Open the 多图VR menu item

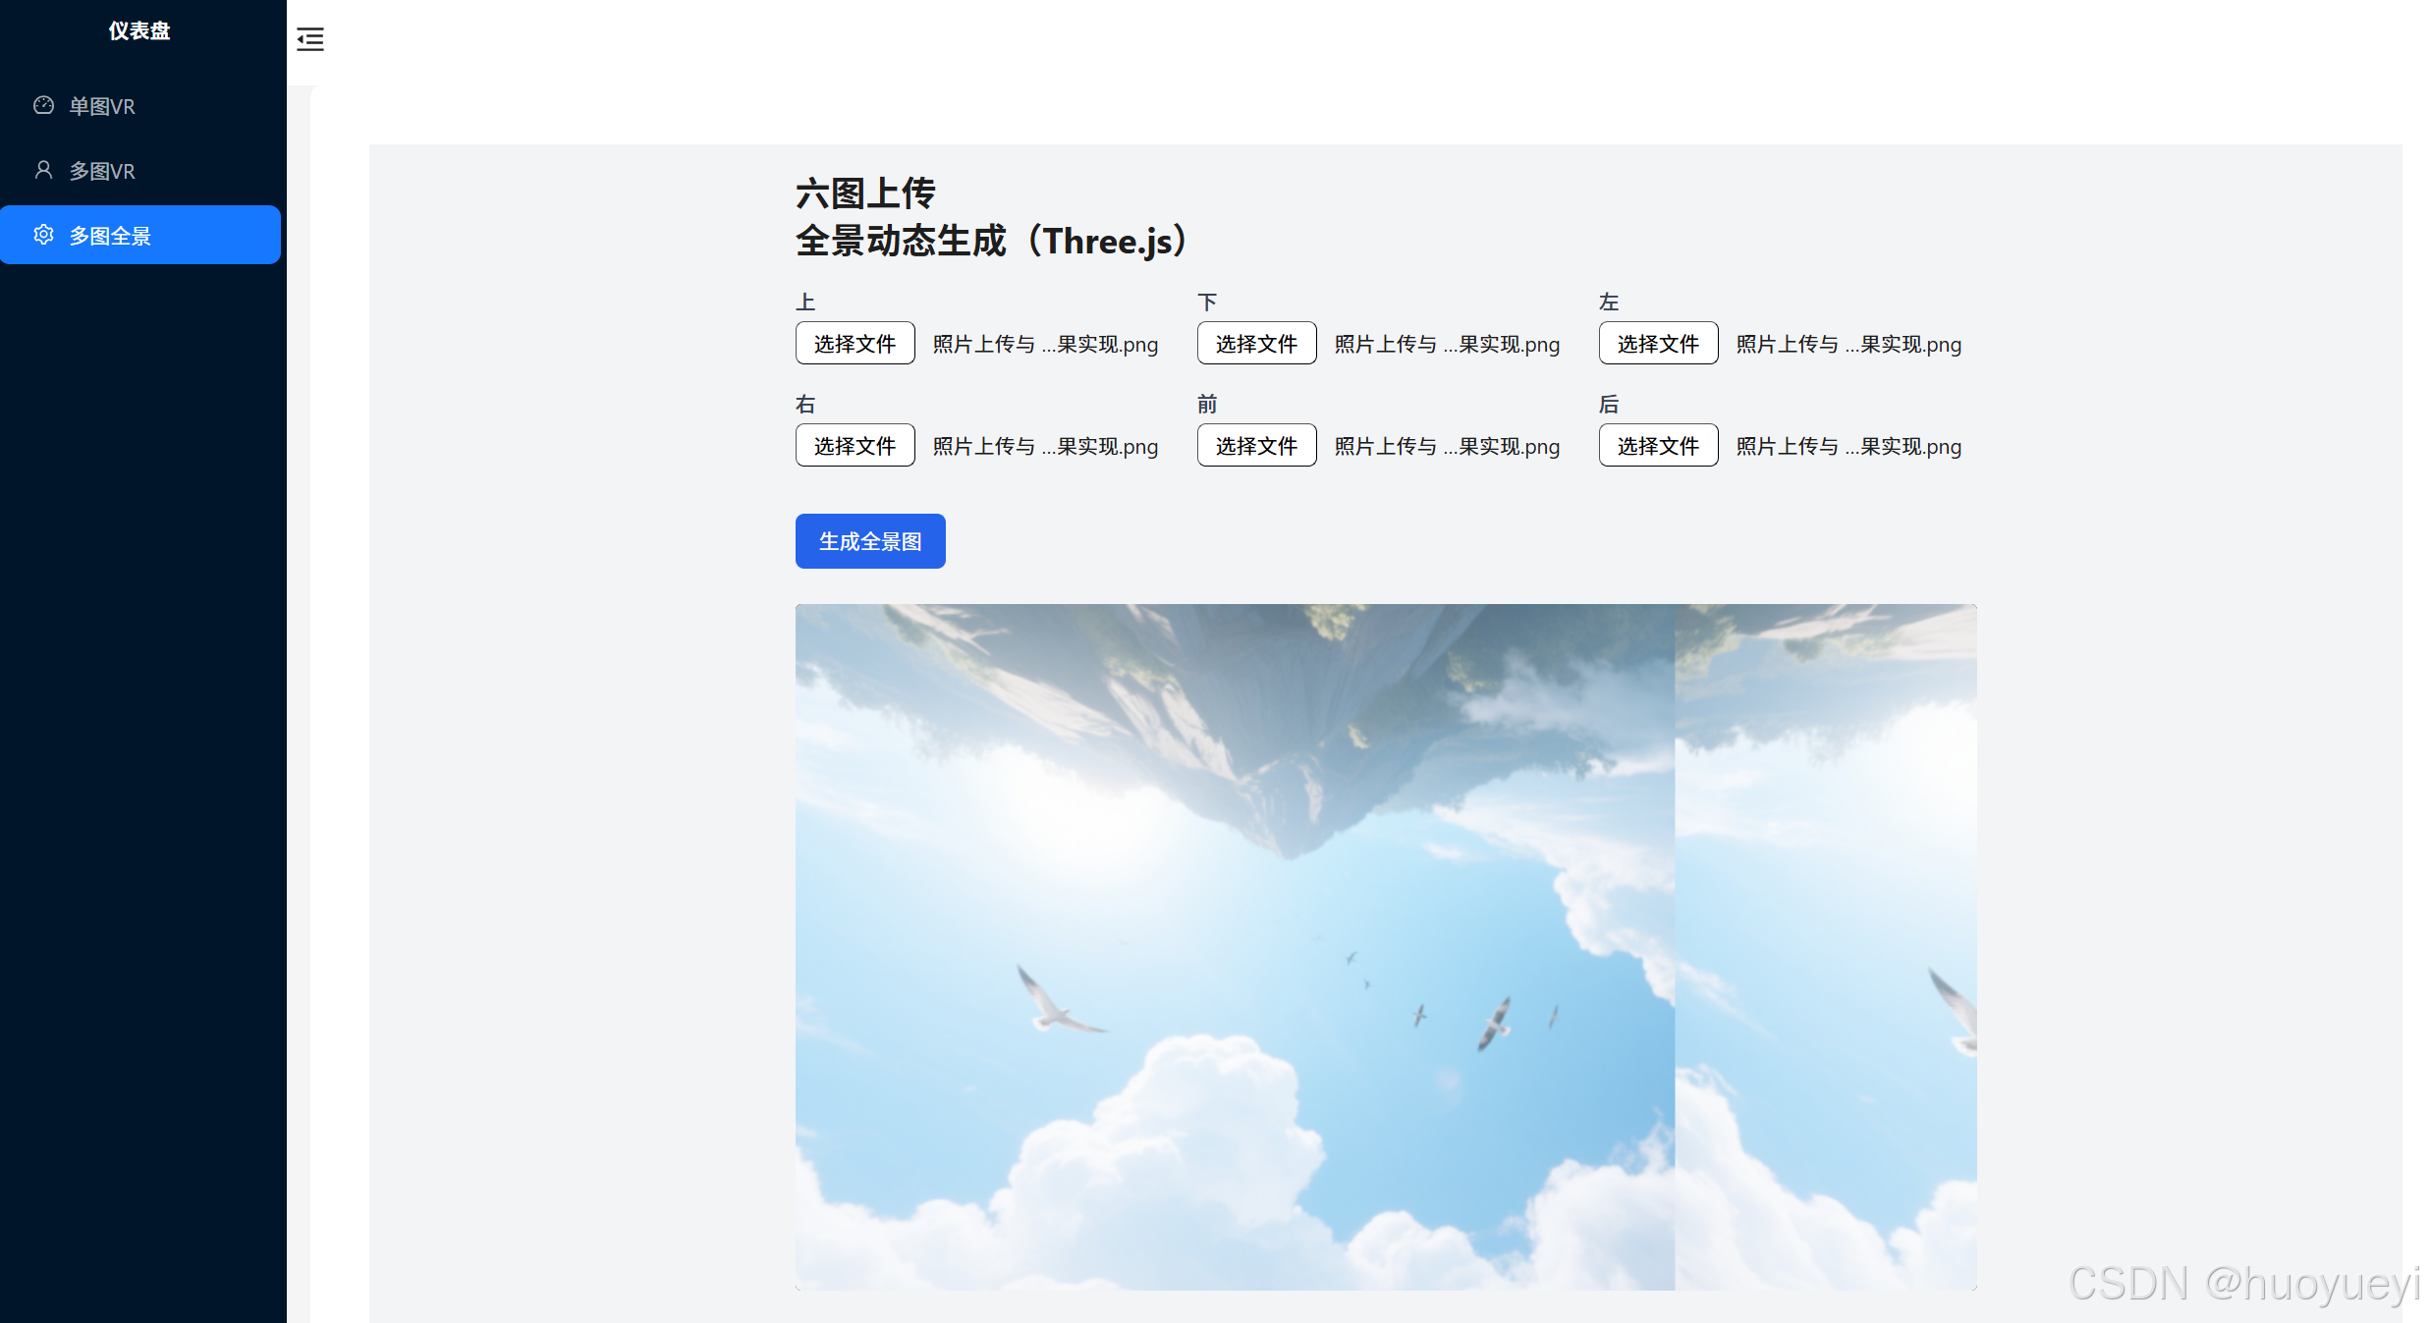(x=102, y=171)
